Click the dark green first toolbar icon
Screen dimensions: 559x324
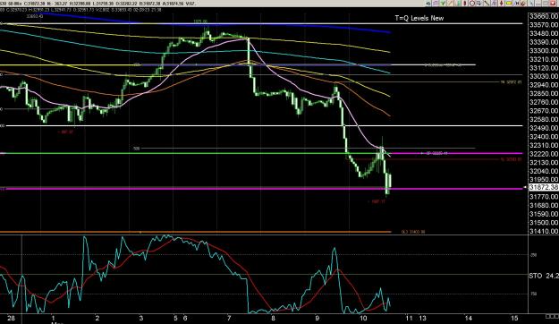click(x=428, y=4)
